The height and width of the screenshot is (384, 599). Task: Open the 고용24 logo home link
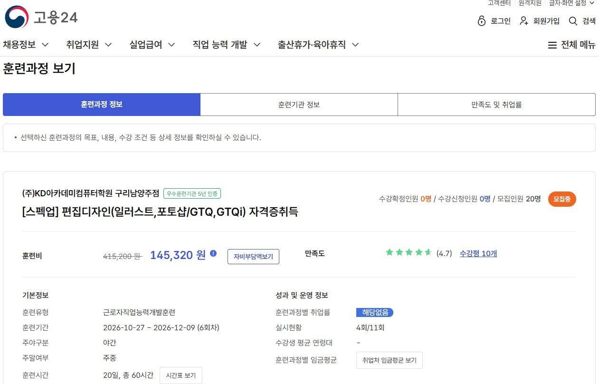pos(41,18)
